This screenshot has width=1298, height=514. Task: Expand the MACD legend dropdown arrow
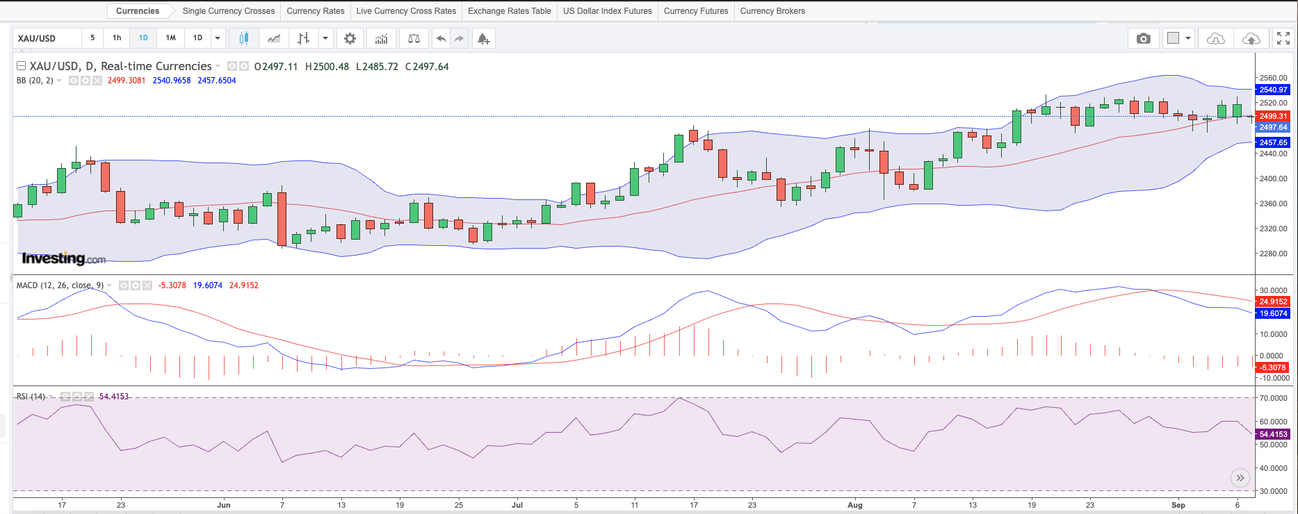[x=109, y=285]
